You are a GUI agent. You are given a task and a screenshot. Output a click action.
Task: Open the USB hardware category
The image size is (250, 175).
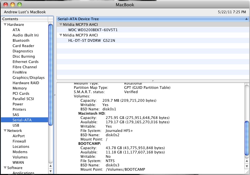tap(16, 125)
